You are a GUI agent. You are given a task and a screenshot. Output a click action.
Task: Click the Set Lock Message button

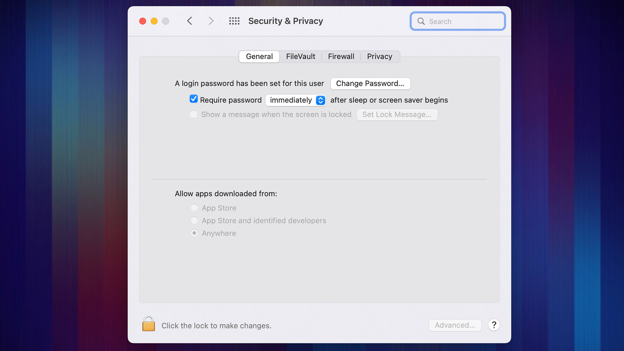(397, 114)
